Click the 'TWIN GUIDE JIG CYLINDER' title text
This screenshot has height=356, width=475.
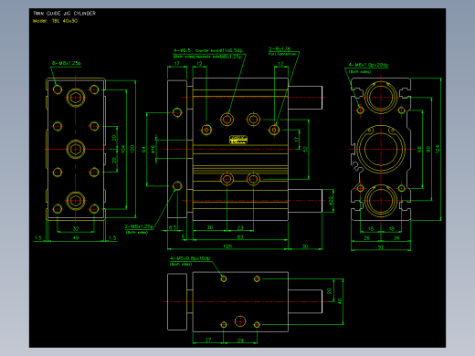click(x=64, y=14)
